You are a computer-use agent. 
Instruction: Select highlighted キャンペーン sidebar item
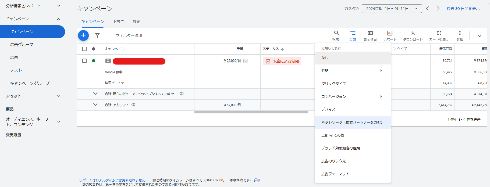click(33, 32)
